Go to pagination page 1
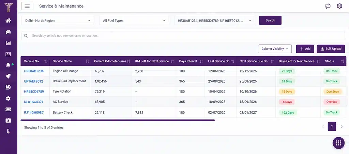The width and height of the screenshot is (349, 154). (x=332, y=126)
